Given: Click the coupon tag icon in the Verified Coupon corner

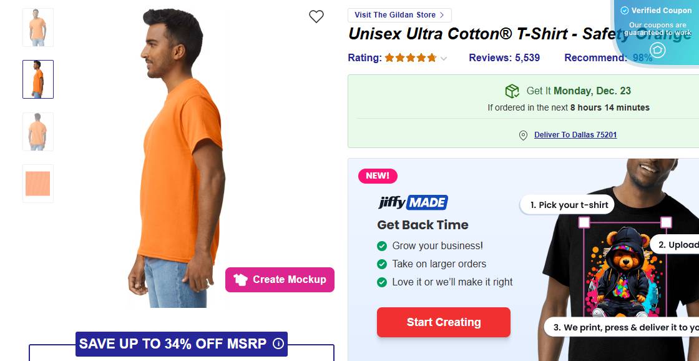Looking at the screenshot, I should pyautogui.click(x=657, y=50).
